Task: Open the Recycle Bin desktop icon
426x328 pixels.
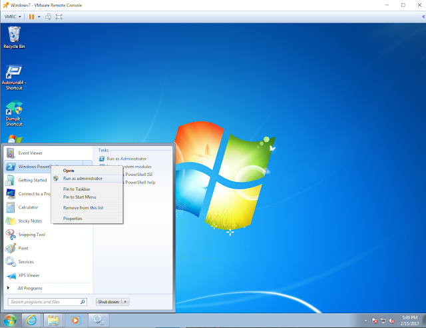Action: click(14, 37)
